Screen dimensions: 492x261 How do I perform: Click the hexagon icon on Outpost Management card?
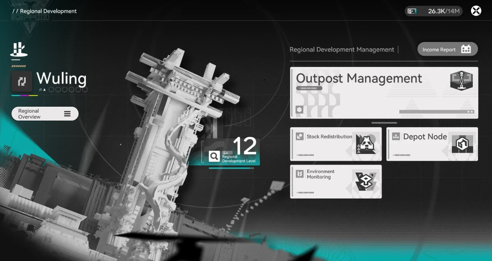[x=299, y=110]
